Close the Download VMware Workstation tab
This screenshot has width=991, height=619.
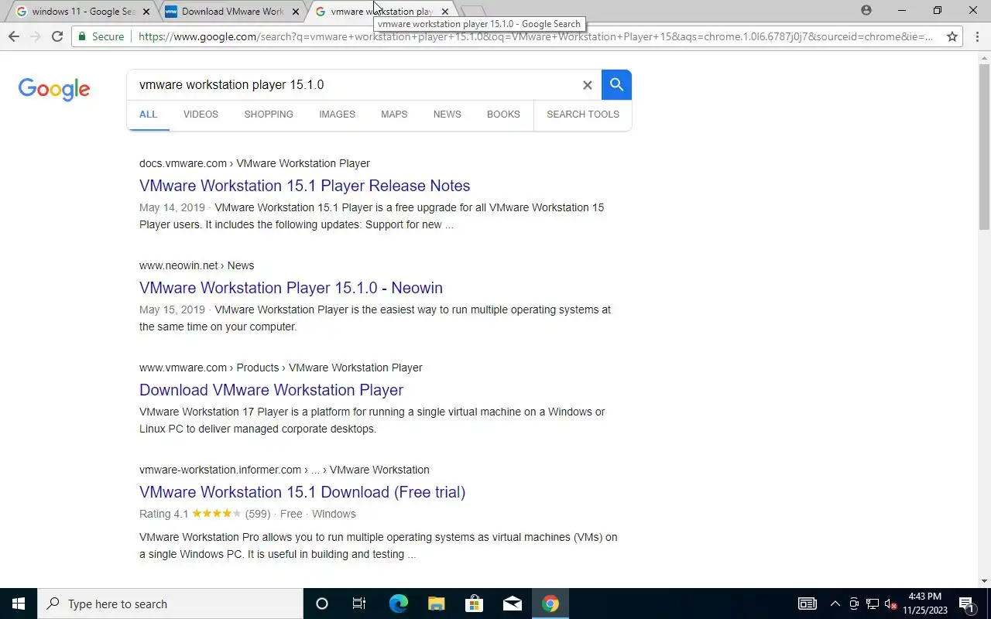(x=296, y=12)
